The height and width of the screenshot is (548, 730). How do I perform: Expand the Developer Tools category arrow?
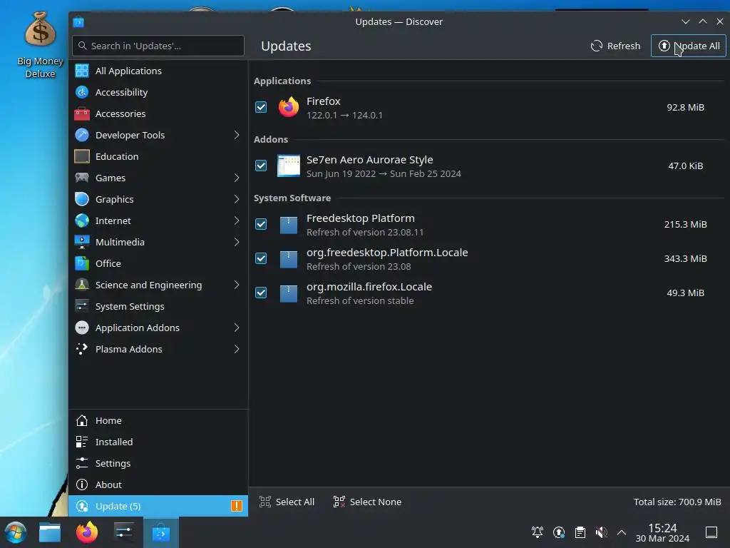pos(237,135)
